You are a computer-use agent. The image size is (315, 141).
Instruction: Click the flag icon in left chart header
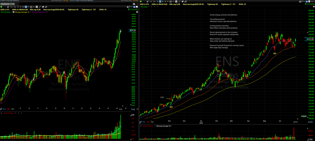[130, 7]
